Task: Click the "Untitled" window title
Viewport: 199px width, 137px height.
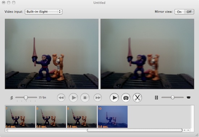Action: 99,3
